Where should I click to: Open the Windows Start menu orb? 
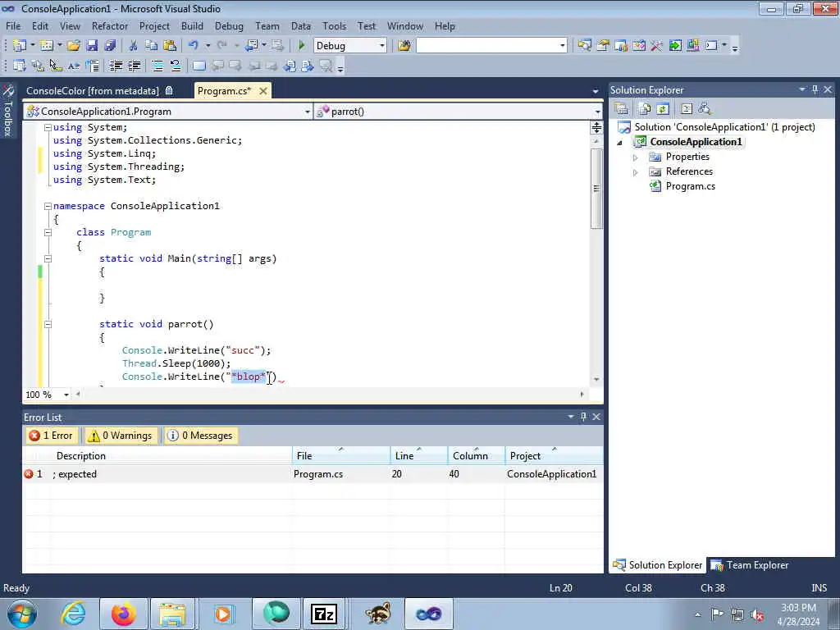pos(22,614)
